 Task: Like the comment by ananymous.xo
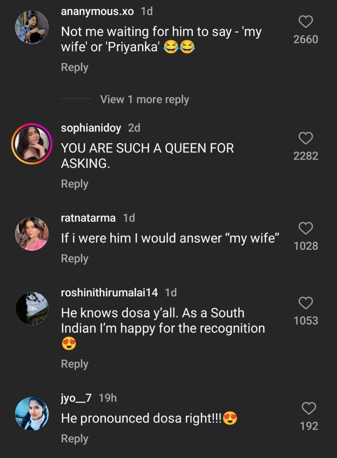tap(306, 22)
